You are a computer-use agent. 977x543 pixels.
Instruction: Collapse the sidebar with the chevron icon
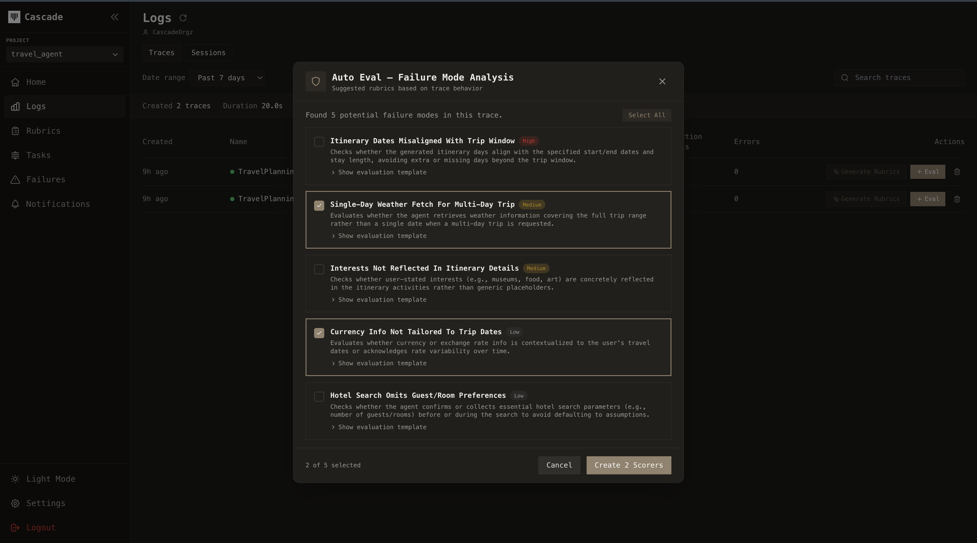coord(114,17)
